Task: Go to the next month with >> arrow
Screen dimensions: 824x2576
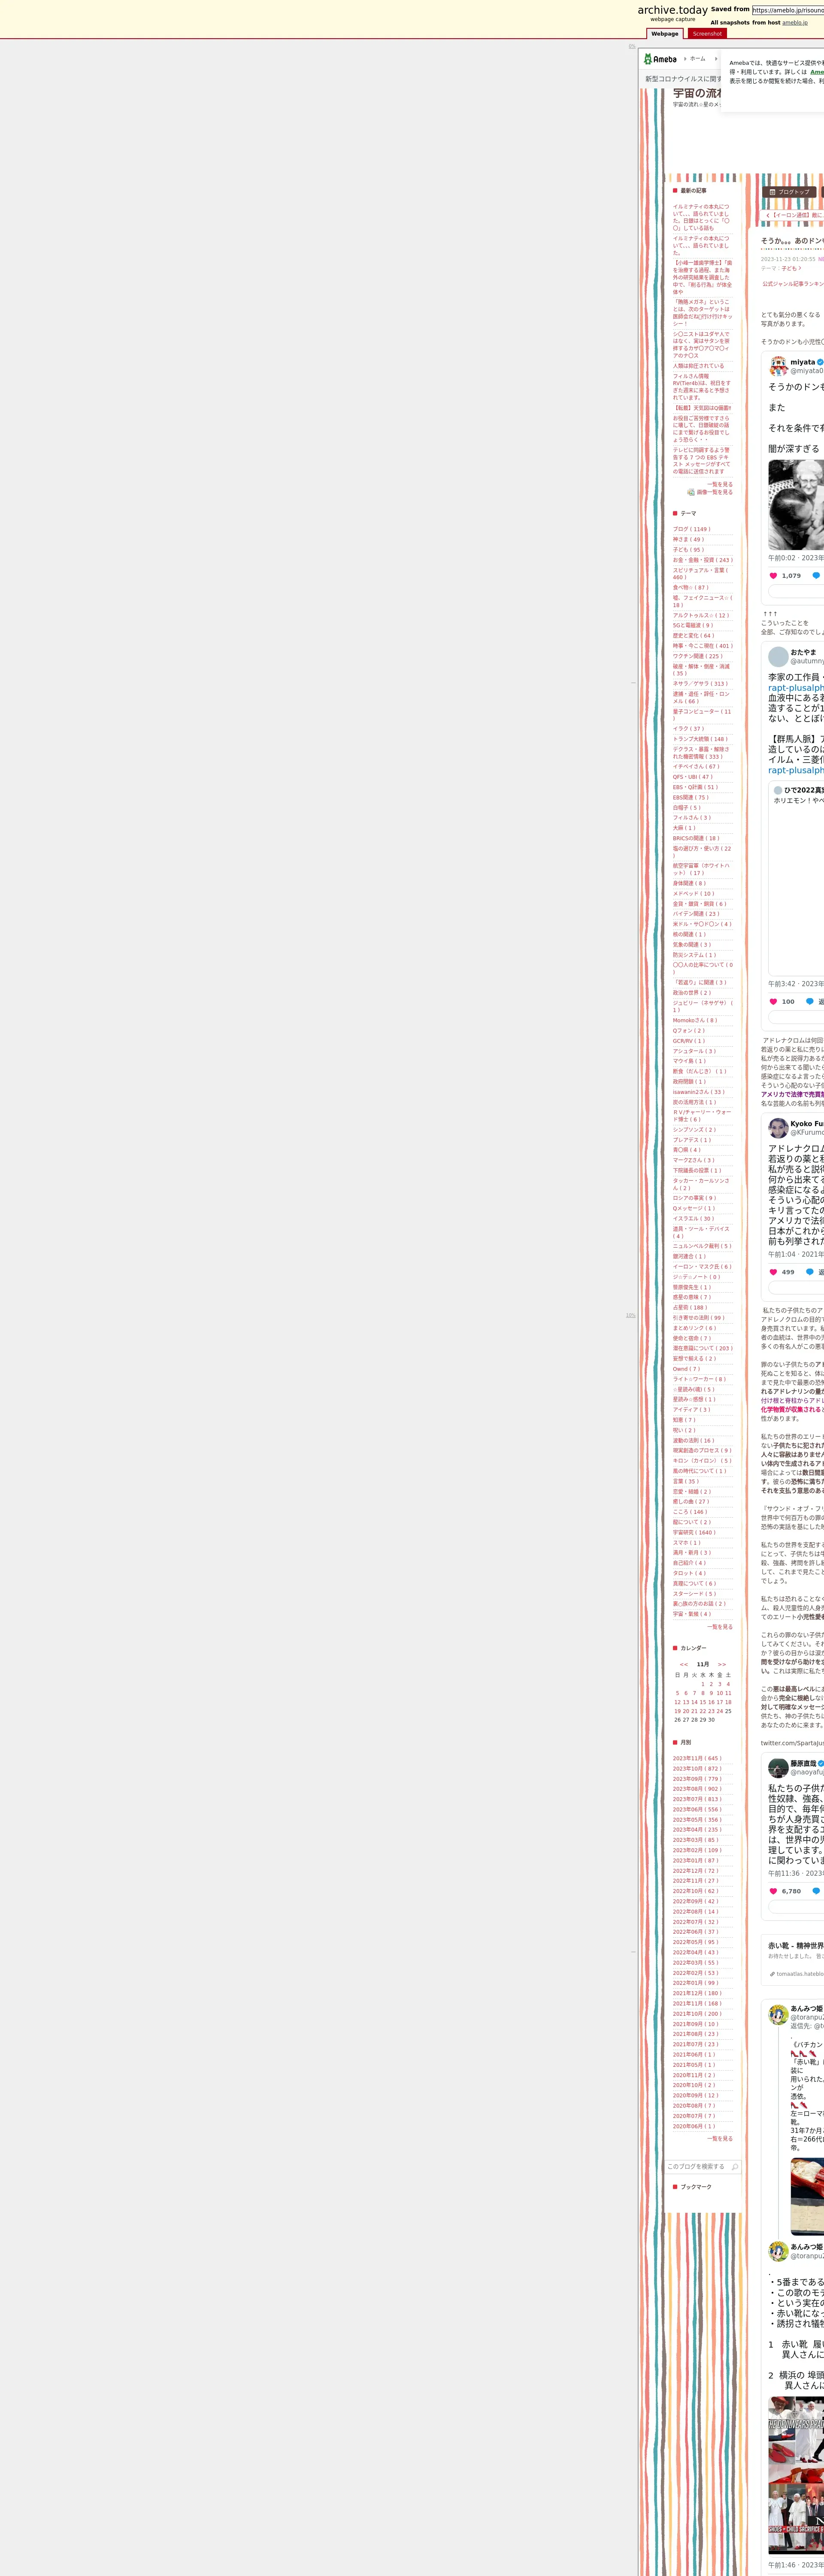Action: [x=721, y=1665]
